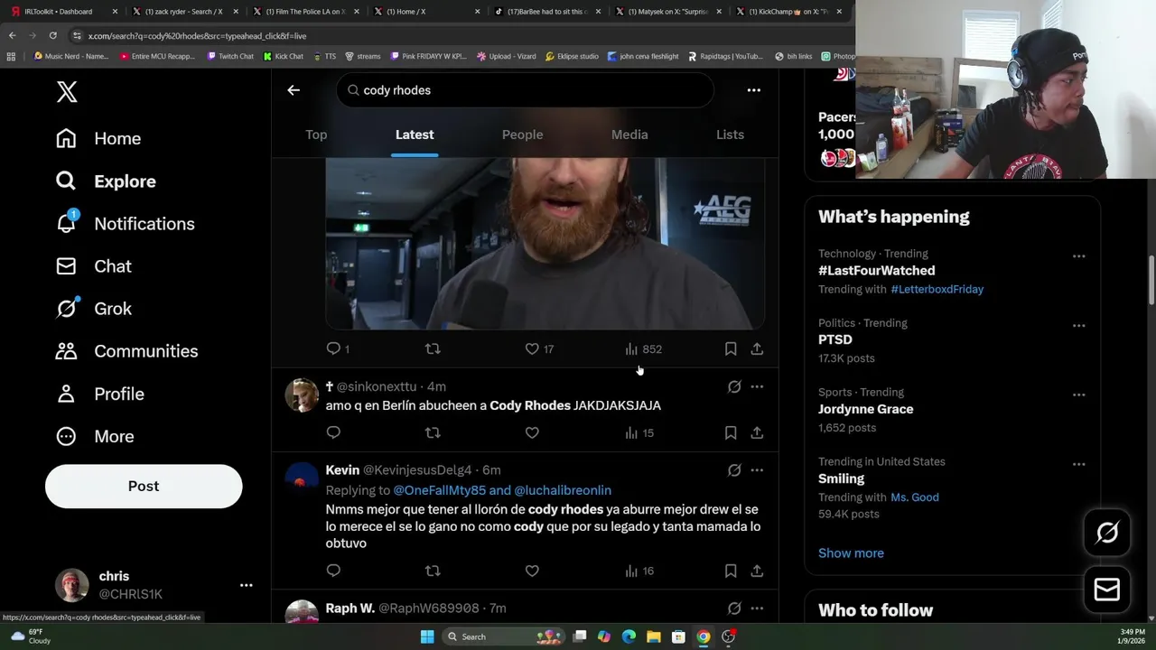The image size is (1156, 650).
Task: Bookmark the video post
Action: point(731,348)
